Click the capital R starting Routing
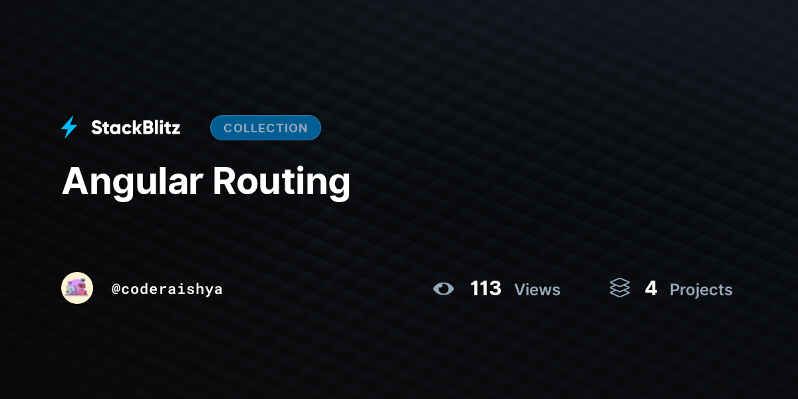The width and height of the screenshot is (798, 399). 225,181
